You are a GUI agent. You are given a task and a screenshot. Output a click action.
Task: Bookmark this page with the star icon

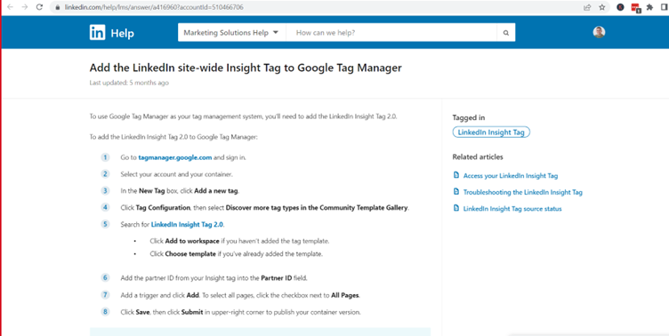[601, 7]
